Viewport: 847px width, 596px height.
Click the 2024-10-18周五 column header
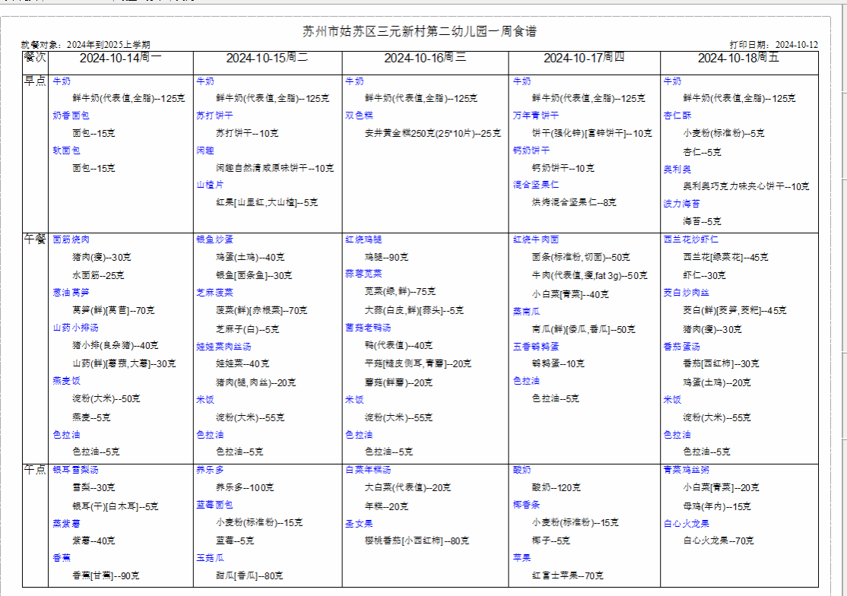coord(738,58)
